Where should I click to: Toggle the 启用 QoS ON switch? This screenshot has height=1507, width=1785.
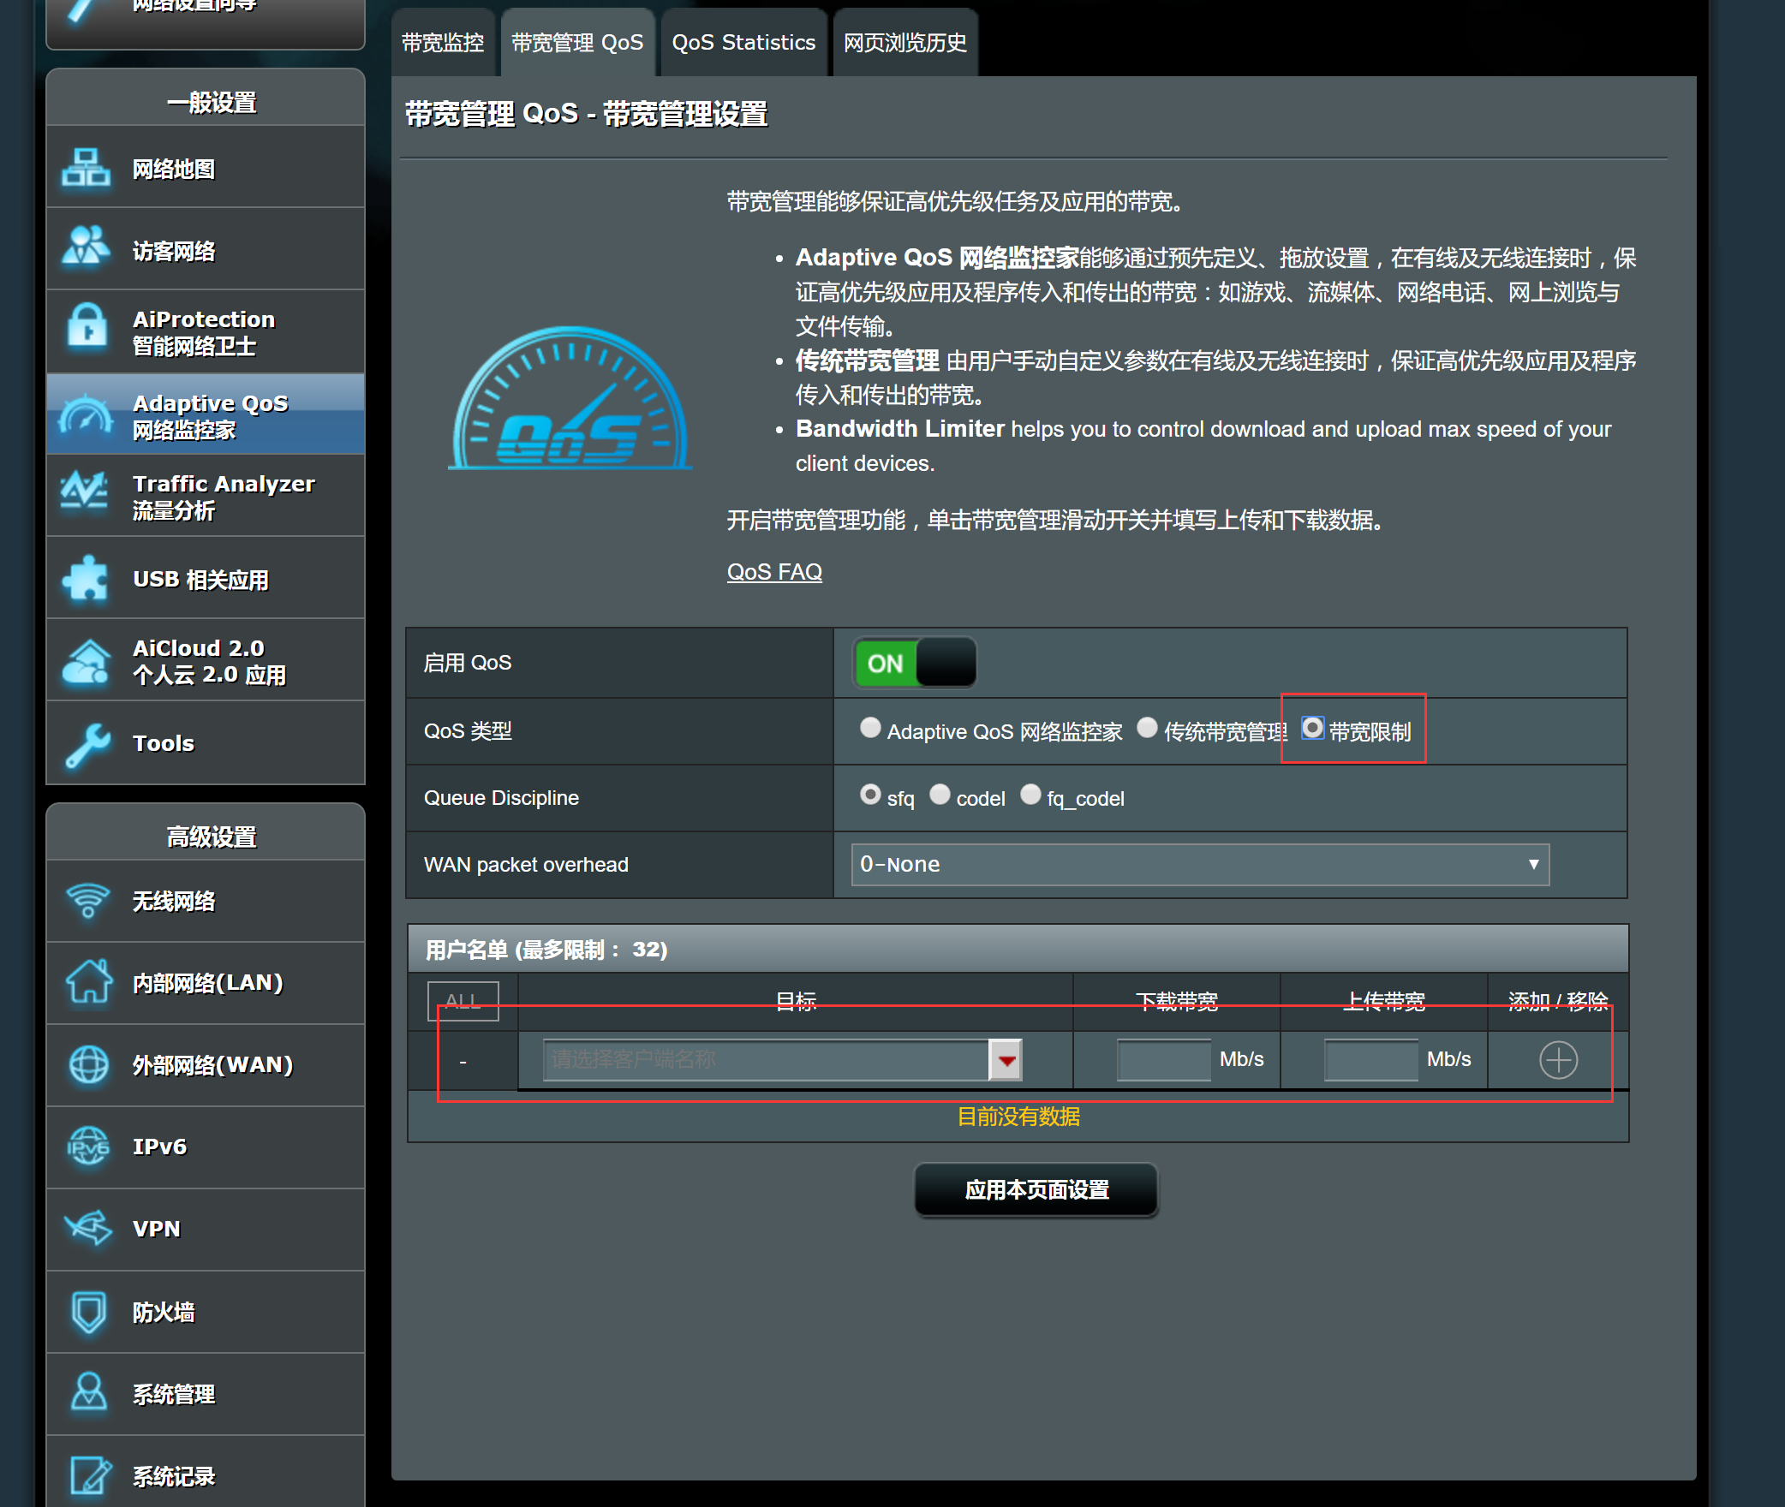pyautogui.click(x=915, y=663)
